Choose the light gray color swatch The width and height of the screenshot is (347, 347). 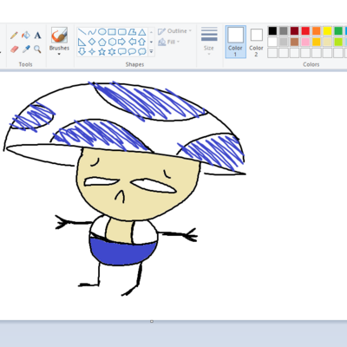pyautogui.click(x=284, y=42)
